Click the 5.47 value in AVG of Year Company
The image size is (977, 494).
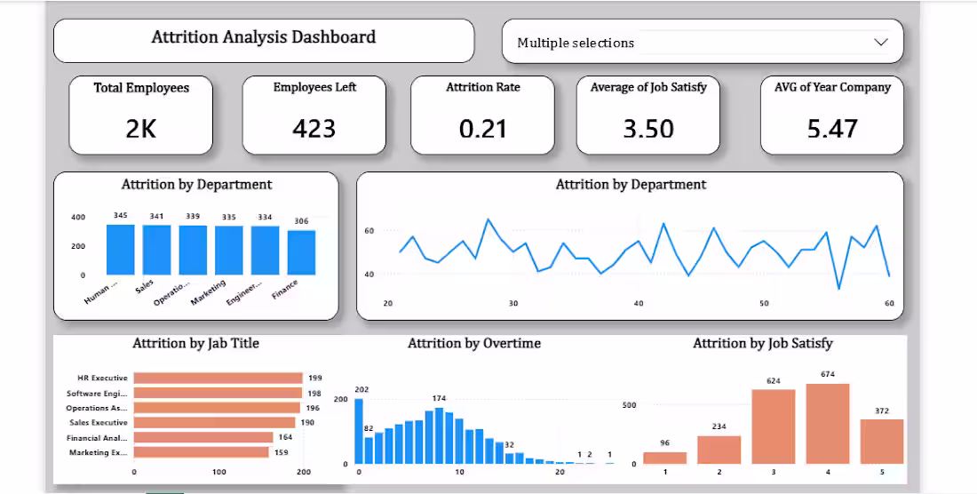pos(832,128)
